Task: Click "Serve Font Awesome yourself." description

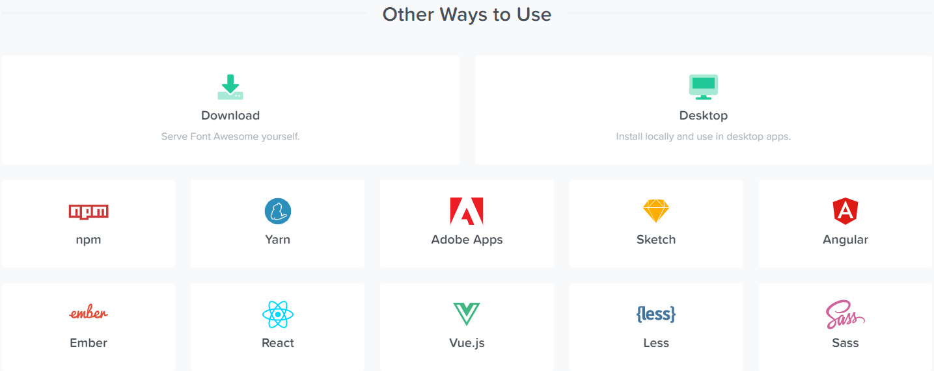Action: click(x=230, y=137)
